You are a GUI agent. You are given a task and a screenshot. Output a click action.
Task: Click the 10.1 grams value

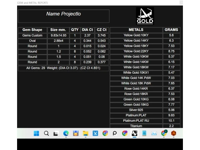pyautogui.click(x=171, y=121)
